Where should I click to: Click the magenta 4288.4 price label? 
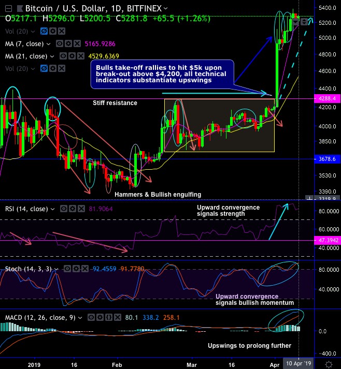coord(327,98)
